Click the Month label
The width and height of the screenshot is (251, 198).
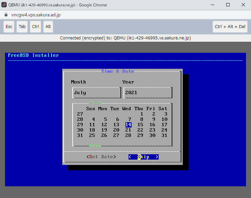(78, 82)
